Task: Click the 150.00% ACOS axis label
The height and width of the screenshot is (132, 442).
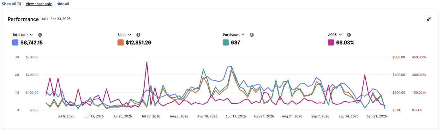Action: [419, 93]
